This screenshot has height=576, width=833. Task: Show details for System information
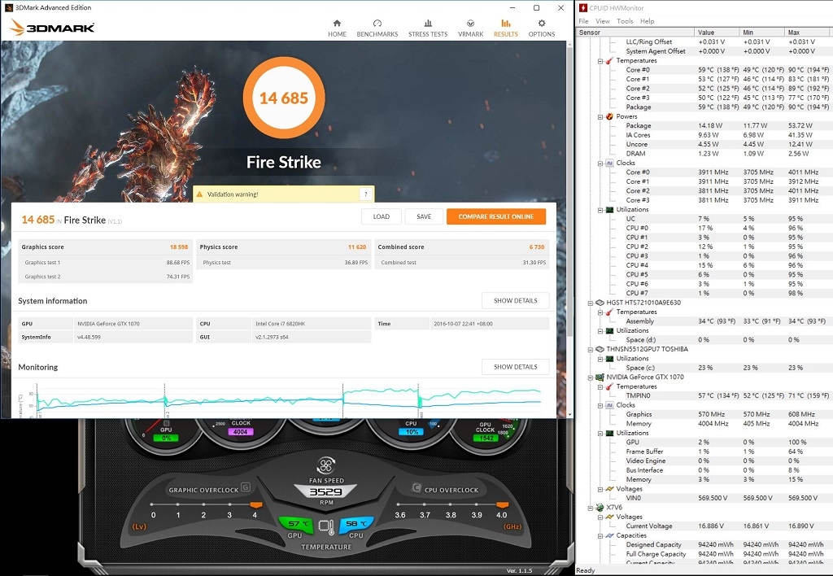click(x=515, y=300)
